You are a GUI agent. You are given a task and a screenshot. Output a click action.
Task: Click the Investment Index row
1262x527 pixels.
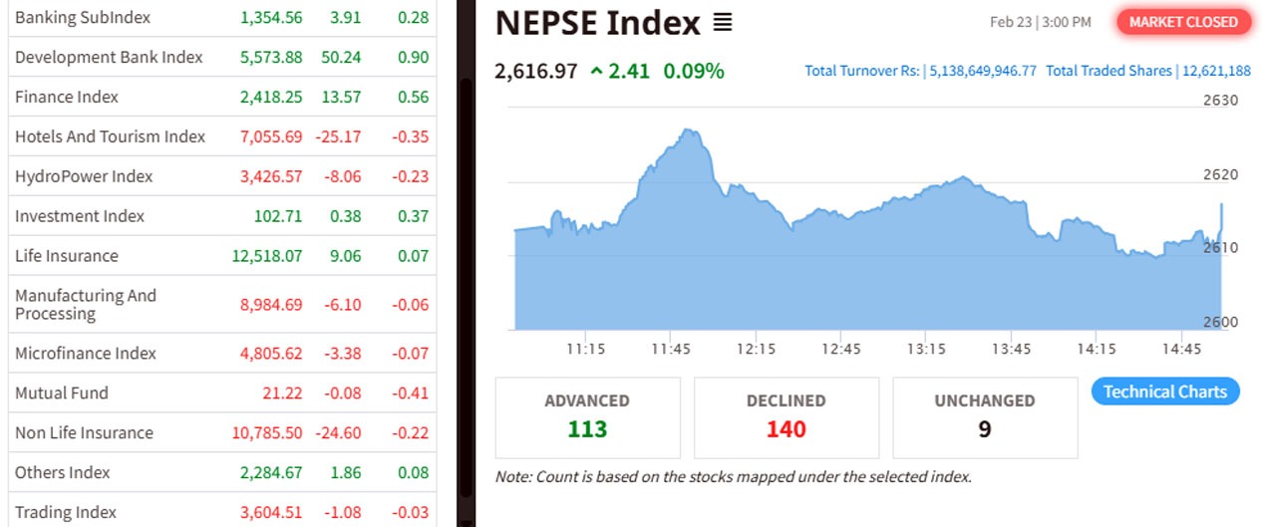click(80, 216)
